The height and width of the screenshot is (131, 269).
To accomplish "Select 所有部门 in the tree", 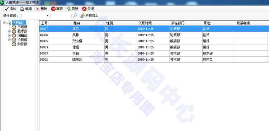I will point(19,23).
